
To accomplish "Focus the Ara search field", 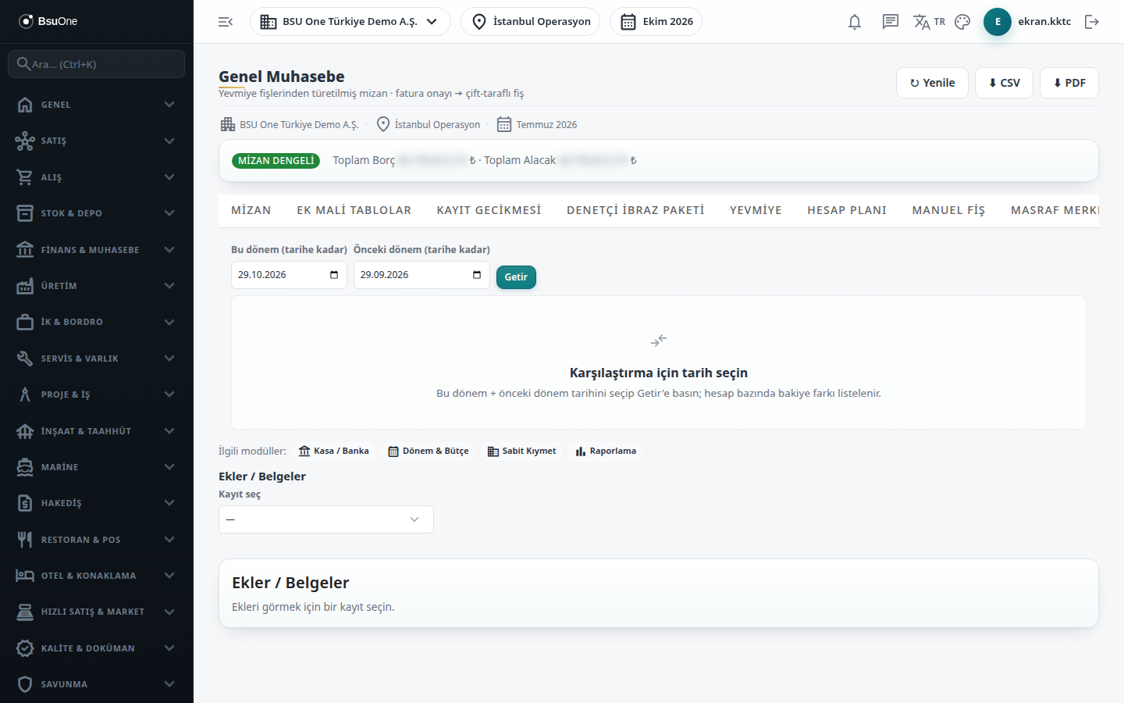I will click(97, 64).
